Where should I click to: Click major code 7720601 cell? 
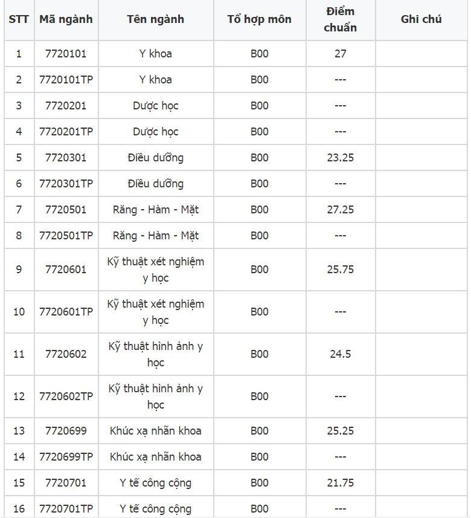coord(66,270)
